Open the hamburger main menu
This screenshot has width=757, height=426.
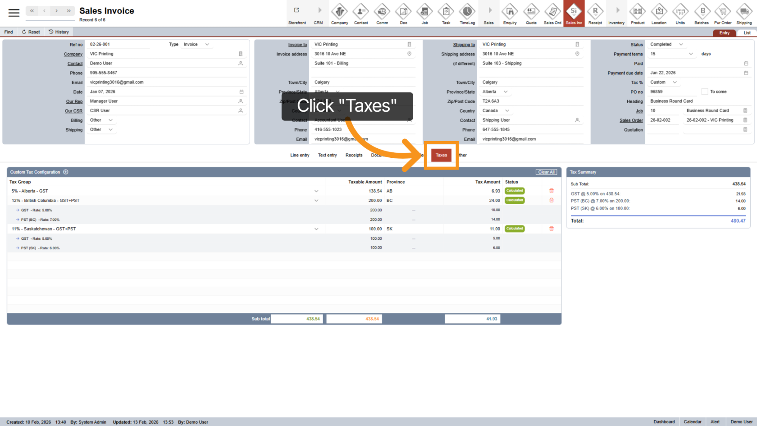coord(14,13)
